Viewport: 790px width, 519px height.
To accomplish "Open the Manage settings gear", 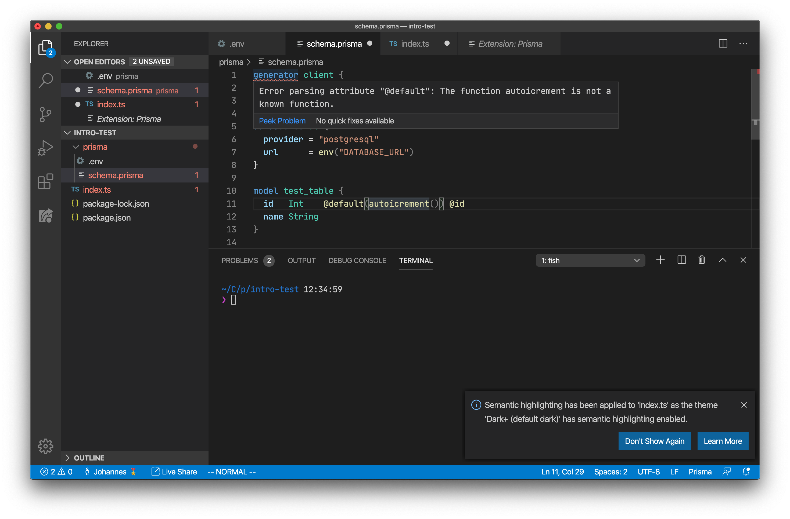I will [x=45, y=446].
